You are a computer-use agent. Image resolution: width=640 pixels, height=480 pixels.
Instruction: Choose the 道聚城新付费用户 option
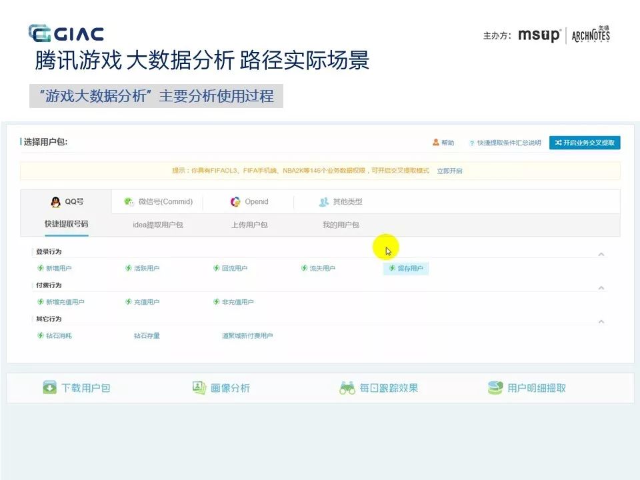pyautogui.click(x=247, y=335)
